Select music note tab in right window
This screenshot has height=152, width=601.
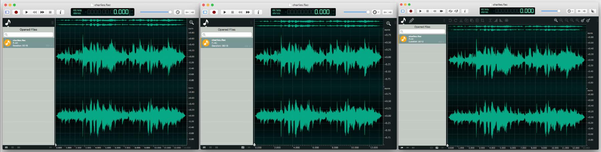(x=403, y=20)
